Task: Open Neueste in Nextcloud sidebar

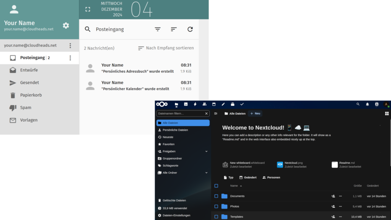Action: 183,137
